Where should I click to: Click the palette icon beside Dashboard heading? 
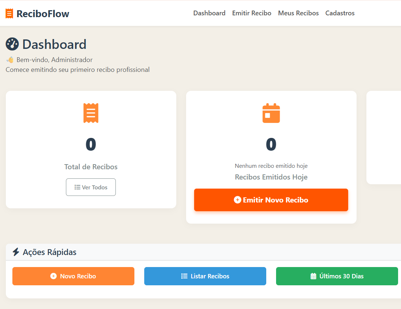pyautogui.click(x=12, y=44)
